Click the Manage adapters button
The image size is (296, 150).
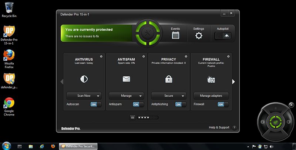click(211, 96)
